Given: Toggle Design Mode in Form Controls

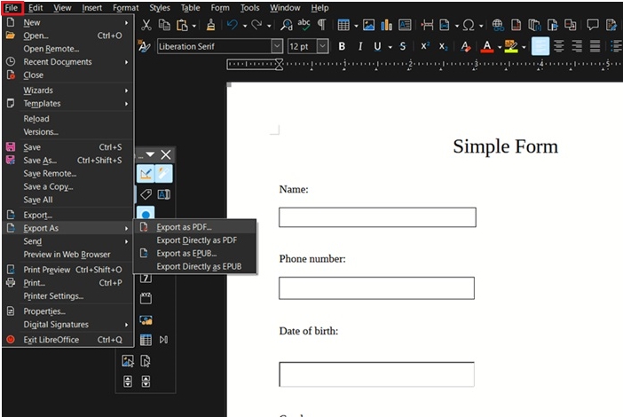Looking at the screenshot, I should pos(146,174).
